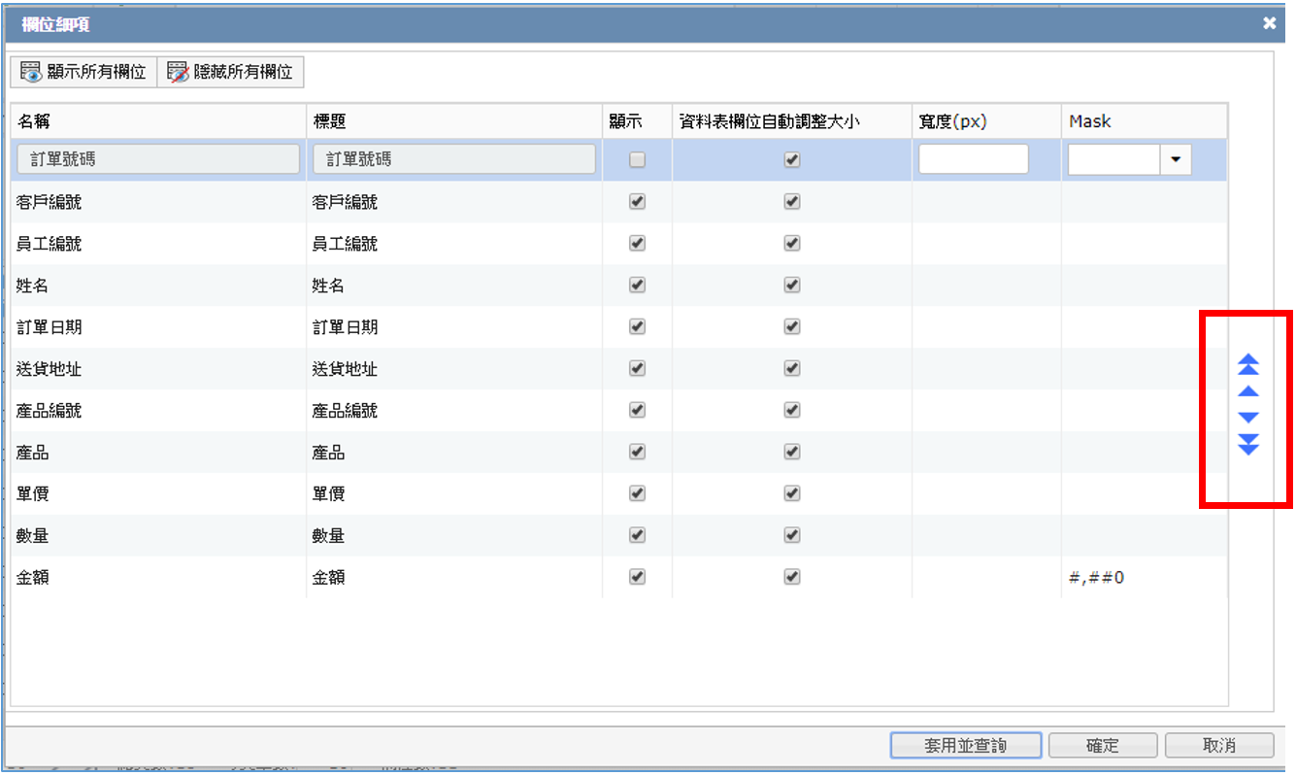Click 產品編號 in the 標題 column

point(345,411)
